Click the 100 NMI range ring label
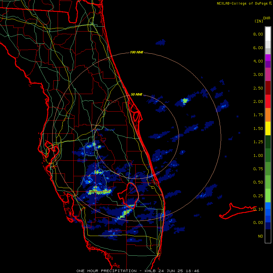 (136, 52)
